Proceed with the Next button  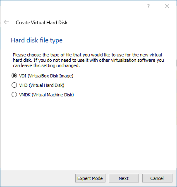click(x=124, y=178)
